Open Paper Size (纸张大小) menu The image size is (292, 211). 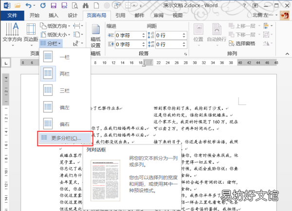55,35
